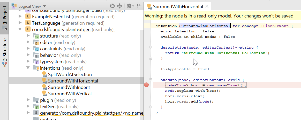
Task: Close the SurroundWithHorizontal editor tab
Action: tap(207, 7)
